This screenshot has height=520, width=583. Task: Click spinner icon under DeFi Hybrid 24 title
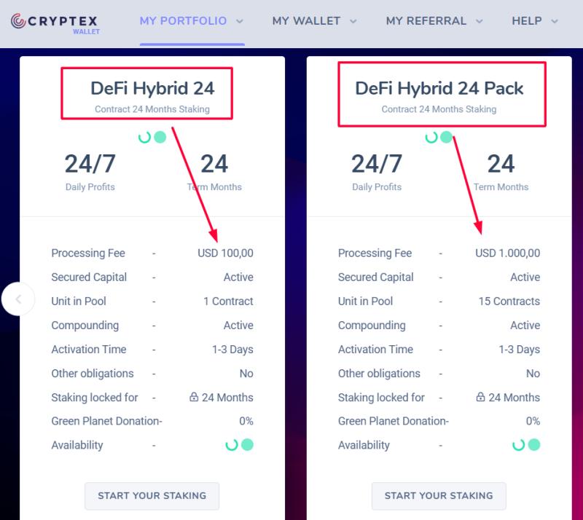click(x=144, y=137)
